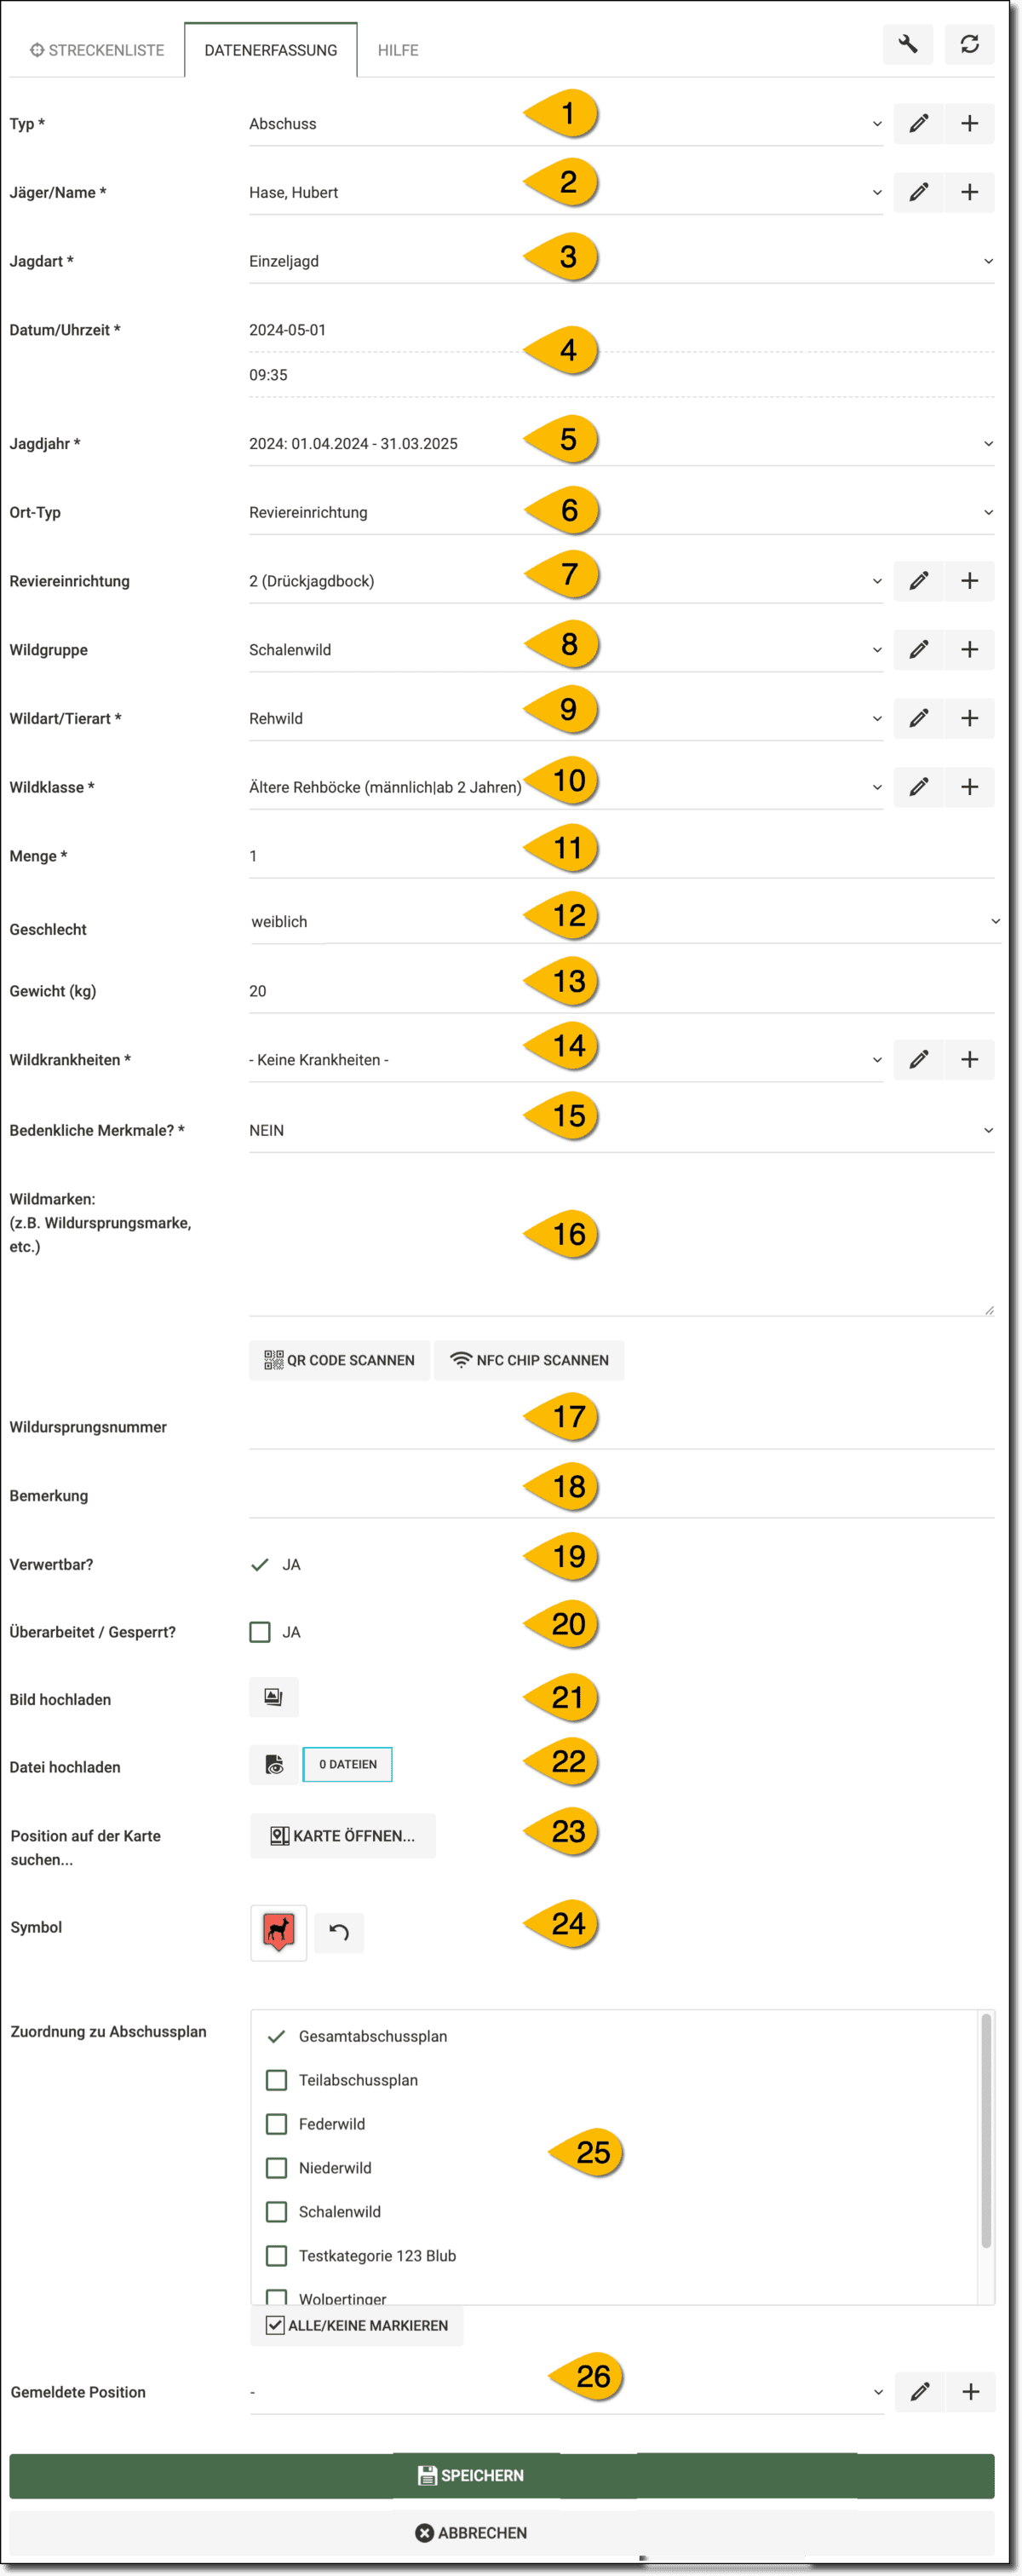The height and width of the screenshot is (2576, 1022).
Task: Click the Bild hochladen image icon
Action: [273, 1697]
